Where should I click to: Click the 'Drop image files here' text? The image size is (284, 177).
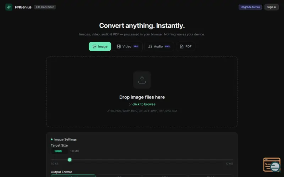pos(142,97)
